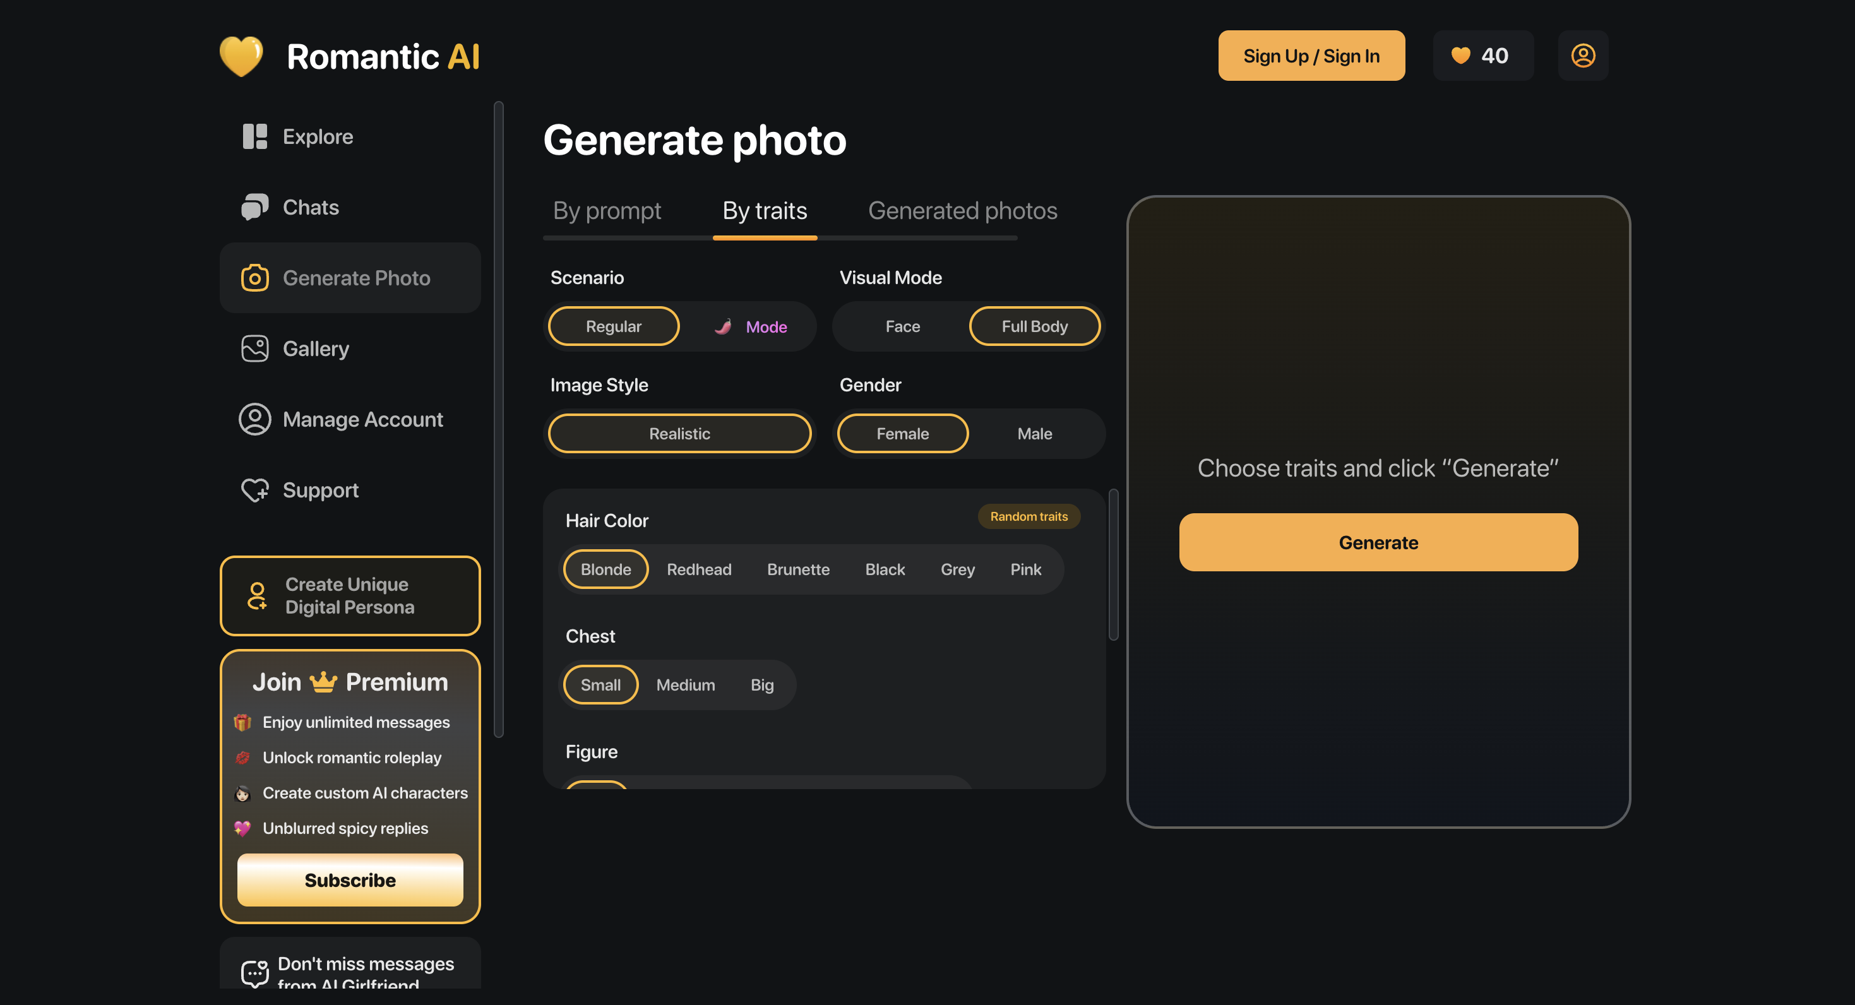The height and width of the screenshot is (1005, 1855).
Task: Open the Generated photos tab
Action: 963,210
